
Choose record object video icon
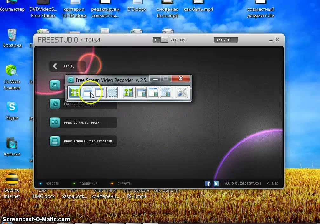click(x=153, y=92)
